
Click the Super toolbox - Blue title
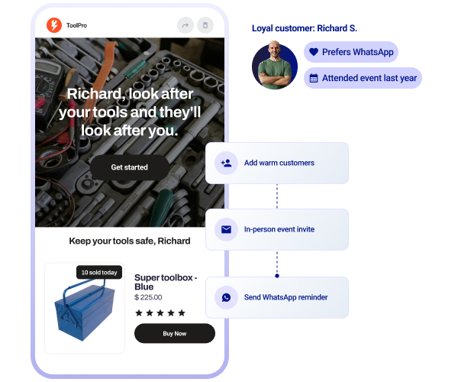point(166,282)
